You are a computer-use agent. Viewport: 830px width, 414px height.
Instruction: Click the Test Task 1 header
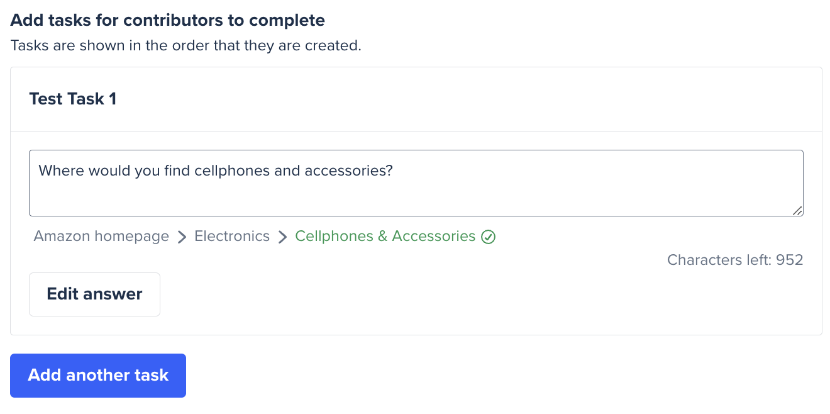click(73, 99)
